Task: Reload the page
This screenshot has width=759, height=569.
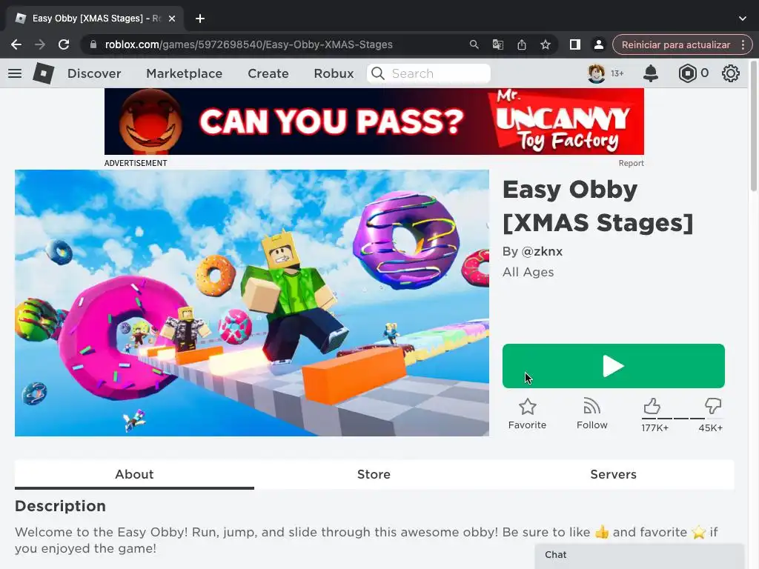Action: pyautogui.click(x=64, y=44)
